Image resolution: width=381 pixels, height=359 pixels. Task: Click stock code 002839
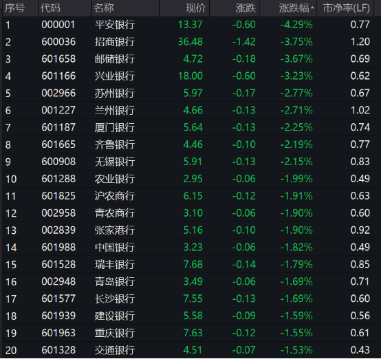click(58, 230)
